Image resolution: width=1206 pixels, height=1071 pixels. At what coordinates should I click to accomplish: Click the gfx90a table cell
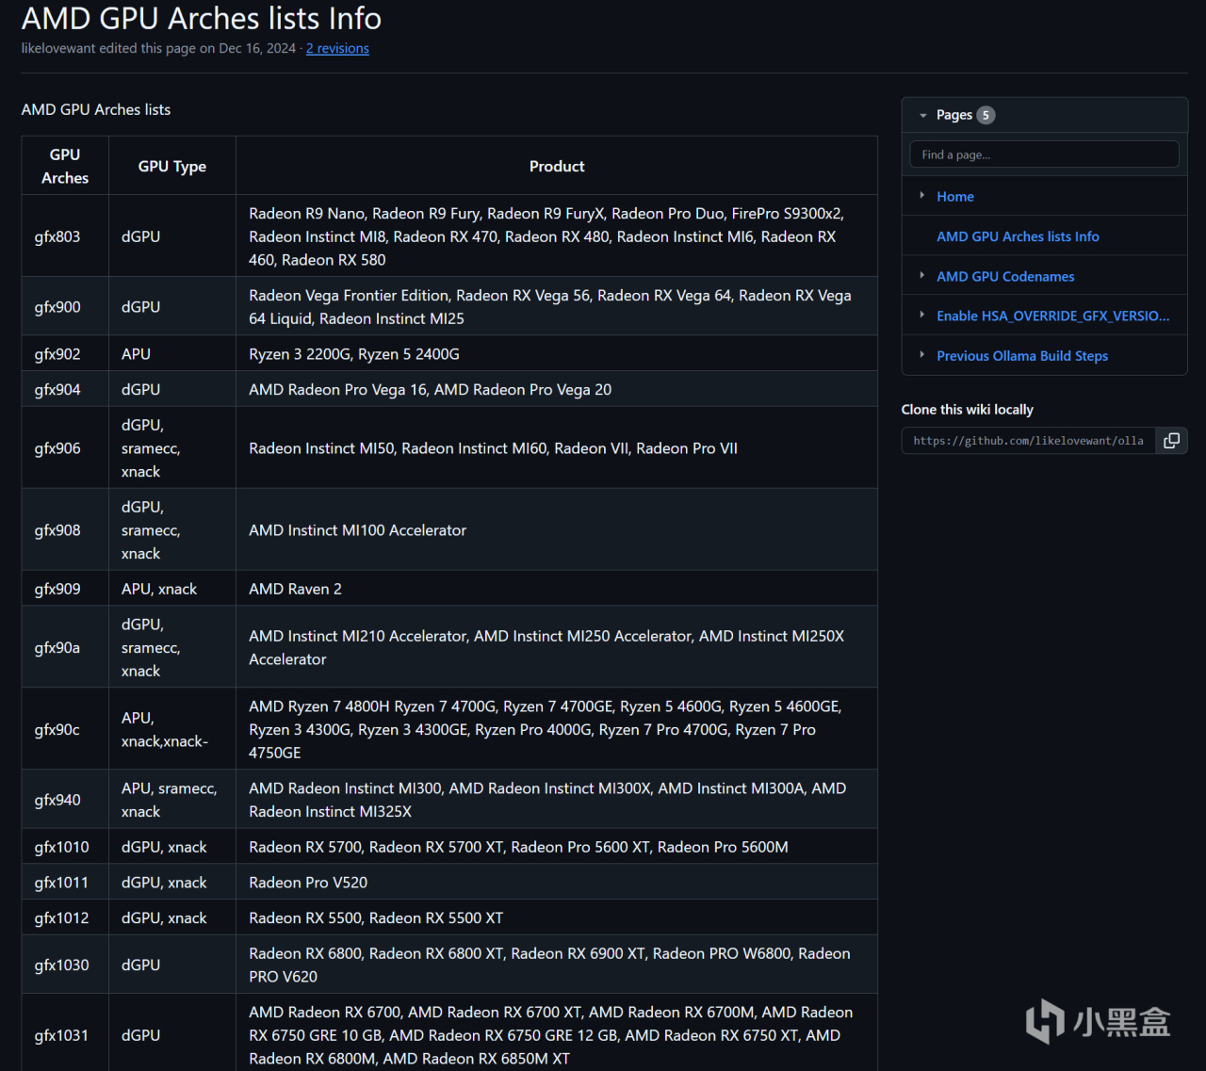[65, 647]
